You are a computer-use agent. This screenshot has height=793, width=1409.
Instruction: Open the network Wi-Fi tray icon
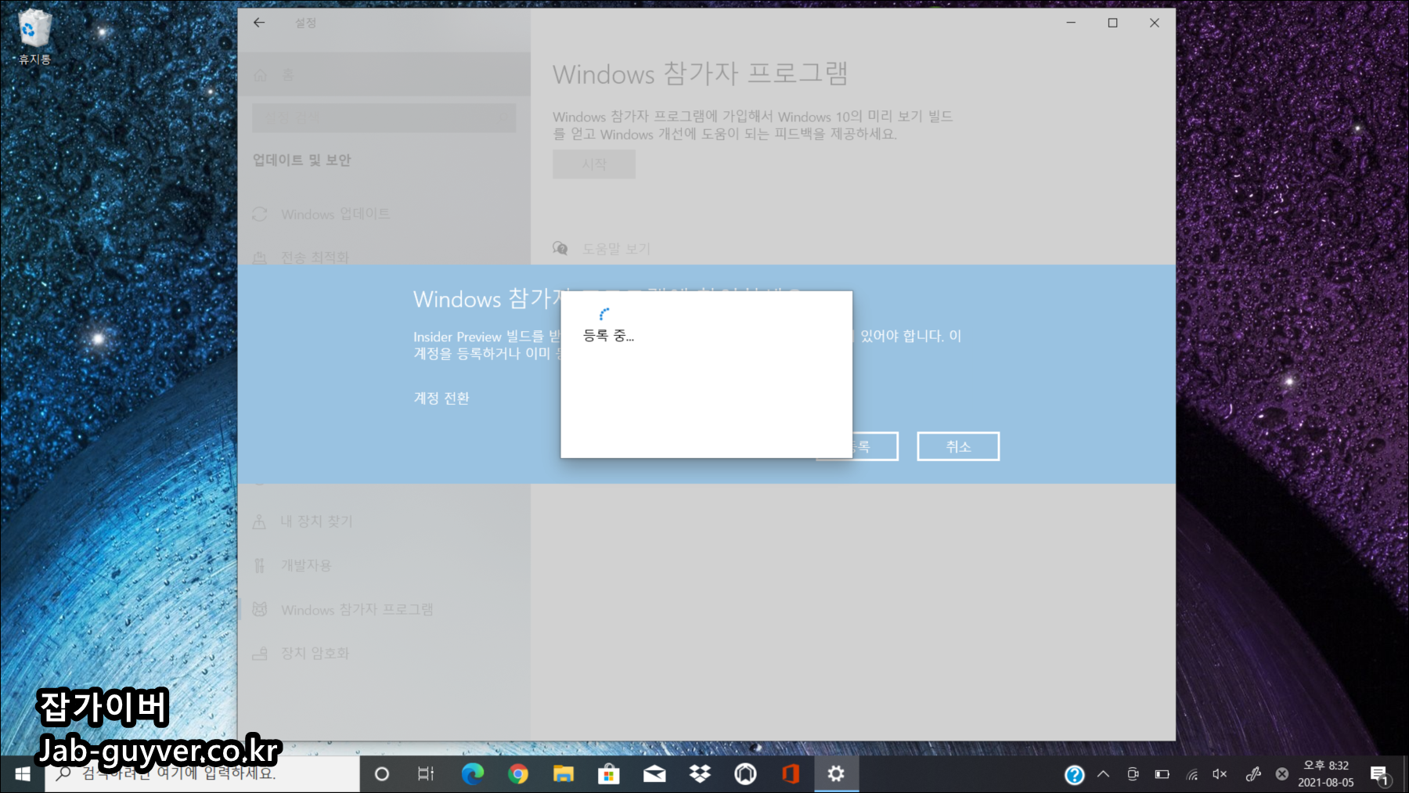(x=1192, y=774)
